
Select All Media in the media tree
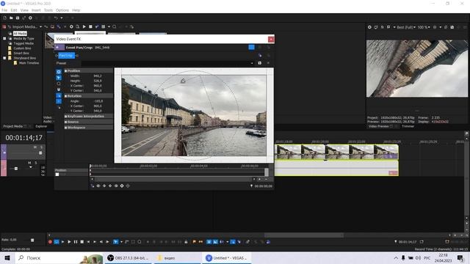click(20, 34)
